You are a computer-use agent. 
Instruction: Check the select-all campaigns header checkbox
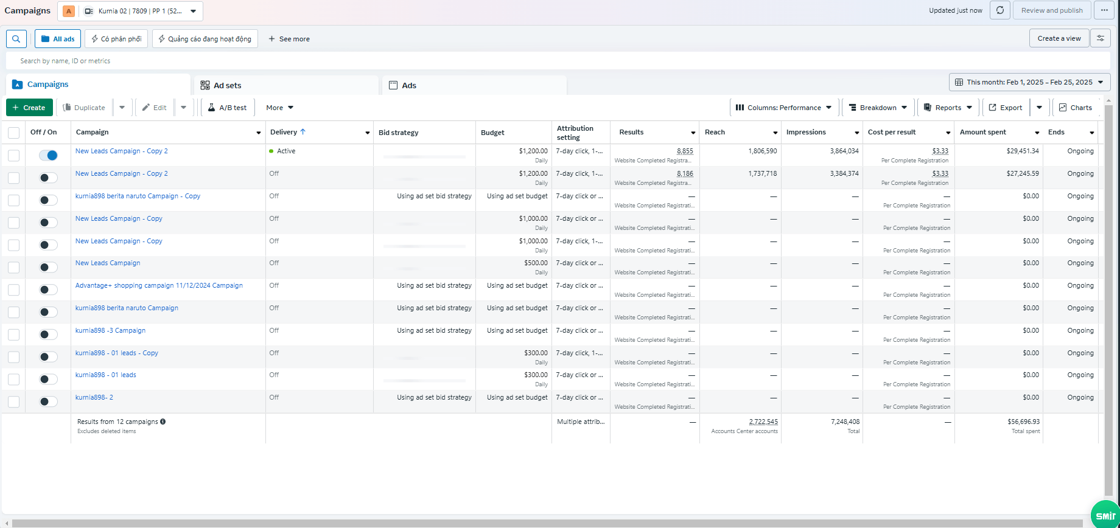[x=13, y=133]
